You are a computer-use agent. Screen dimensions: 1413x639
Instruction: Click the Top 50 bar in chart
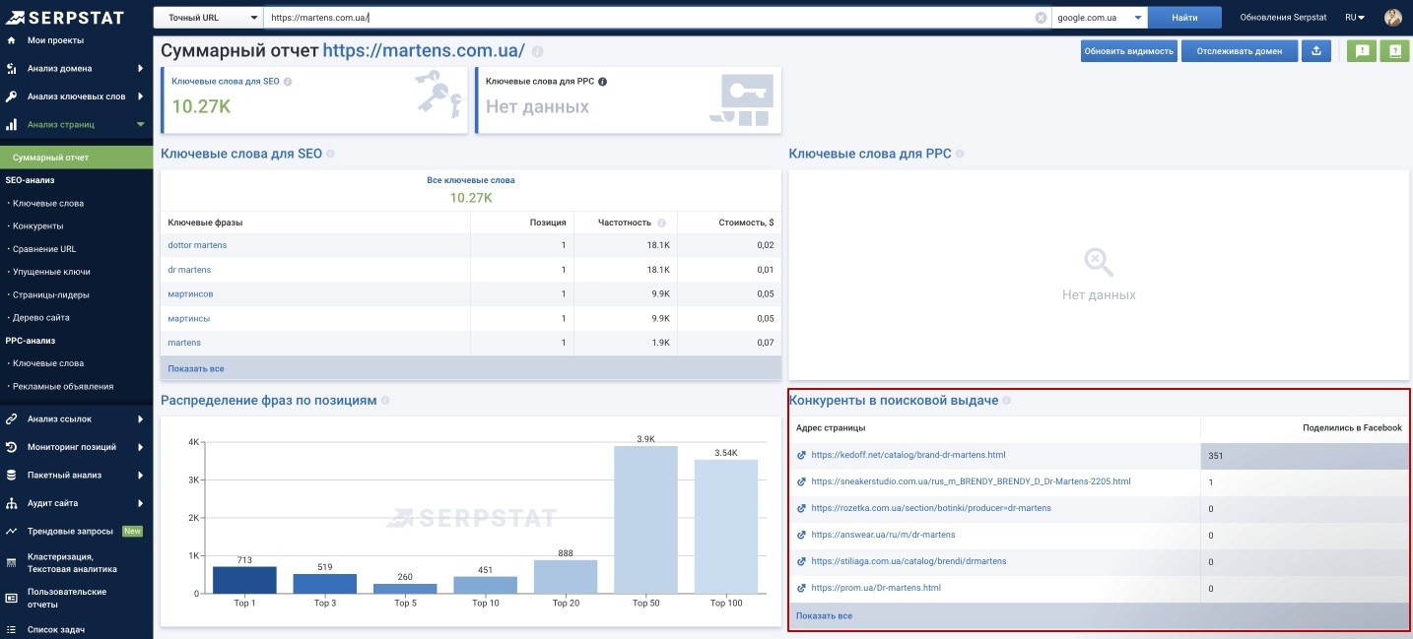point(646,520)
